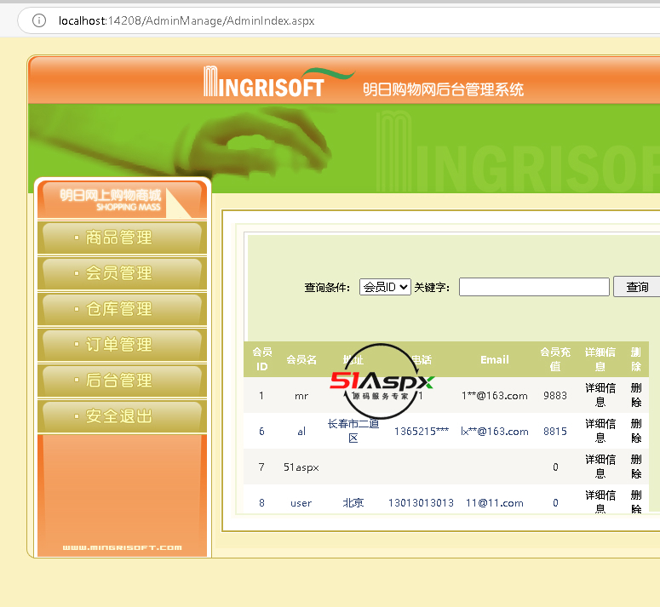Click phone cell 13013013013
The width and height of the screenshot is (660, 607).
[421, 502]
